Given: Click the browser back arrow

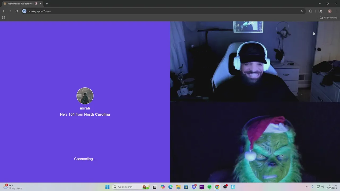Looking at the screenshot, I should tap(4, 11).
